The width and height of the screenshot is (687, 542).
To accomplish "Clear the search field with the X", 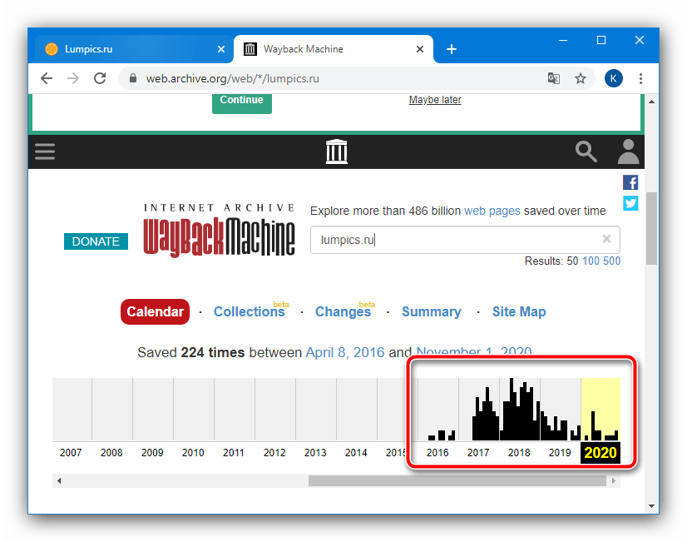I will coord(606,239).
